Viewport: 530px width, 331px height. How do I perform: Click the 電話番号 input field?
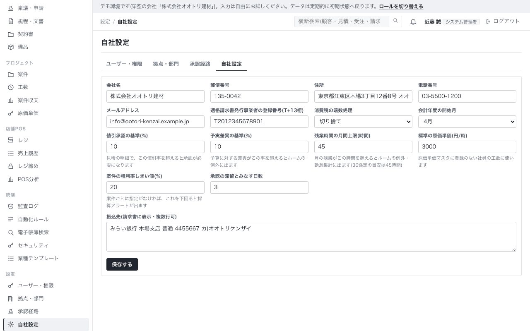(467, 96)
